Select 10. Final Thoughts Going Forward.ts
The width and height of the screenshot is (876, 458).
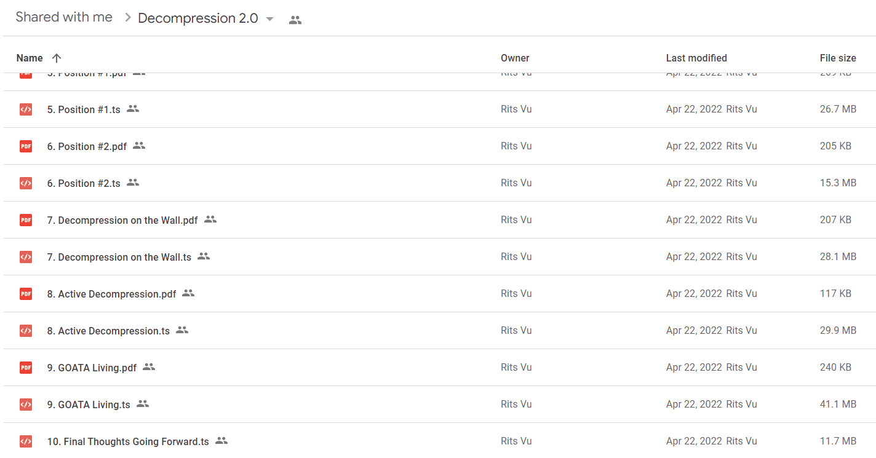click(x=128, y=441)
